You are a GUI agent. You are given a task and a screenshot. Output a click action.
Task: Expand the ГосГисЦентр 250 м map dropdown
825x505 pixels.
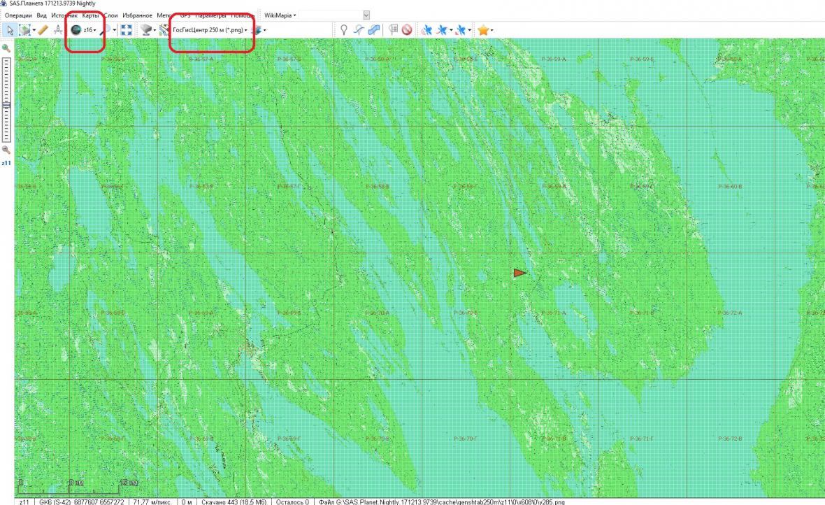(x=246, y=30)
